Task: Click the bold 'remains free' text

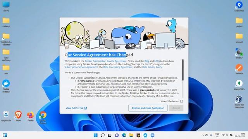Action: 87,81
